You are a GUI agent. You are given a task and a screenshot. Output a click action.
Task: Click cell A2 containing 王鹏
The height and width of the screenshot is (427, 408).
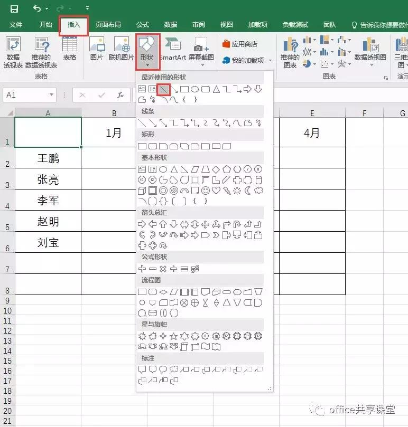tap(48, 158)
